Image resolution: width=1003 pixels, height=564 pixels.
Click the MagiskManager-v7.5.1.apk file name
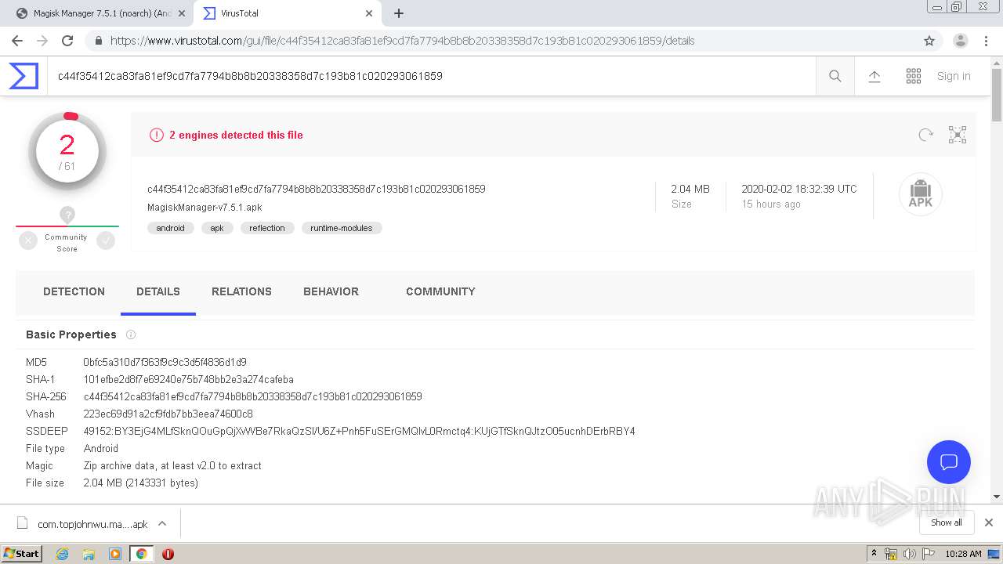205,208
